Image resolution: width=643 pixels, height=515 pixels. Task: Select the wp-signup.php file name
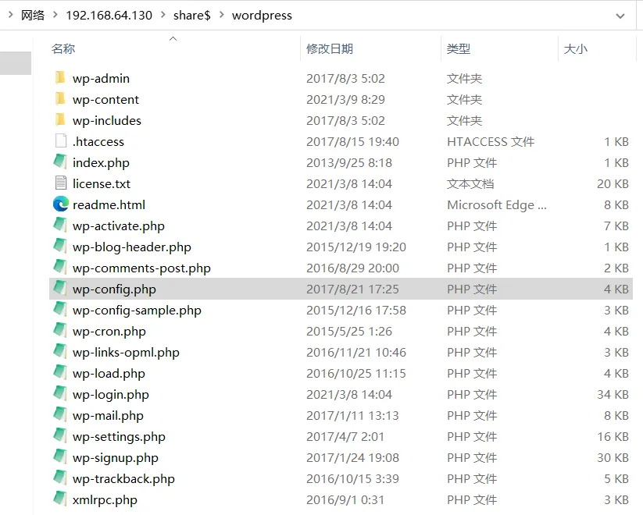[x=115, y=457]
